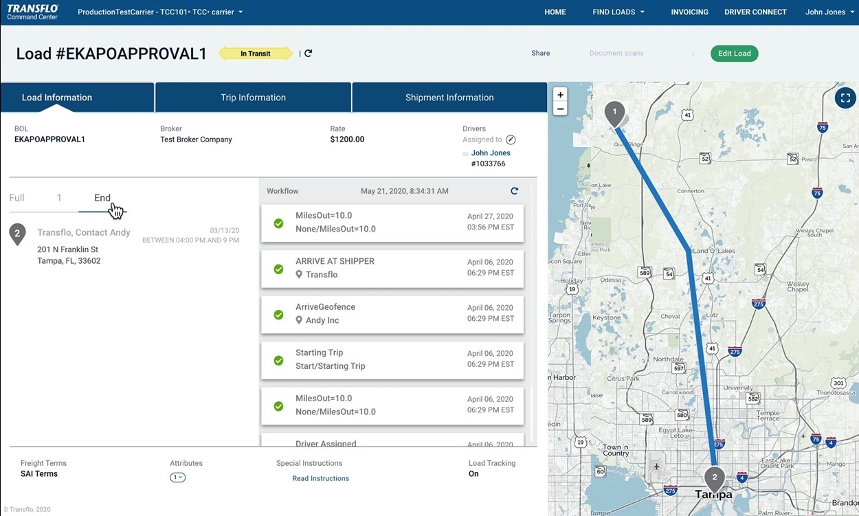Click the Transflo, Contact Andy stop name
The image size is (859, 516).
[x=84, y=233]
